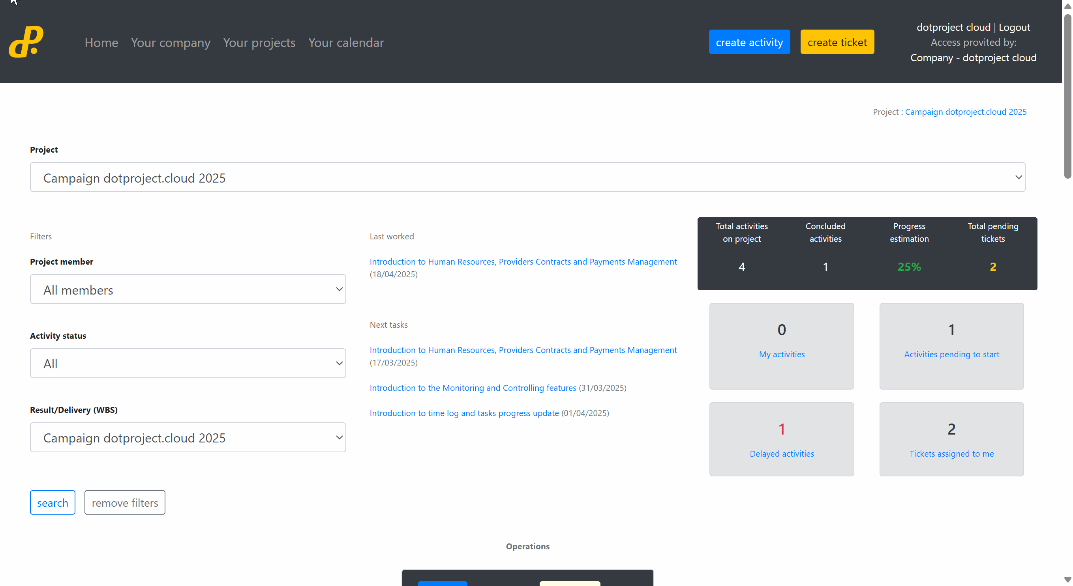
Task: Click the vertical scrollbar thumb
Action: pyautogui.click(x=1067, y=96)
